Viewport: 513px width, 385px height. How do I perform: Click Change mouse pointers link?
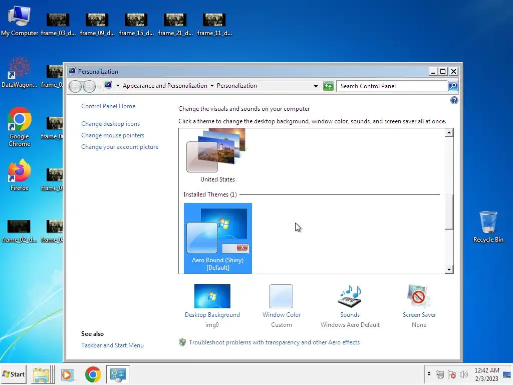pos(113,135)
